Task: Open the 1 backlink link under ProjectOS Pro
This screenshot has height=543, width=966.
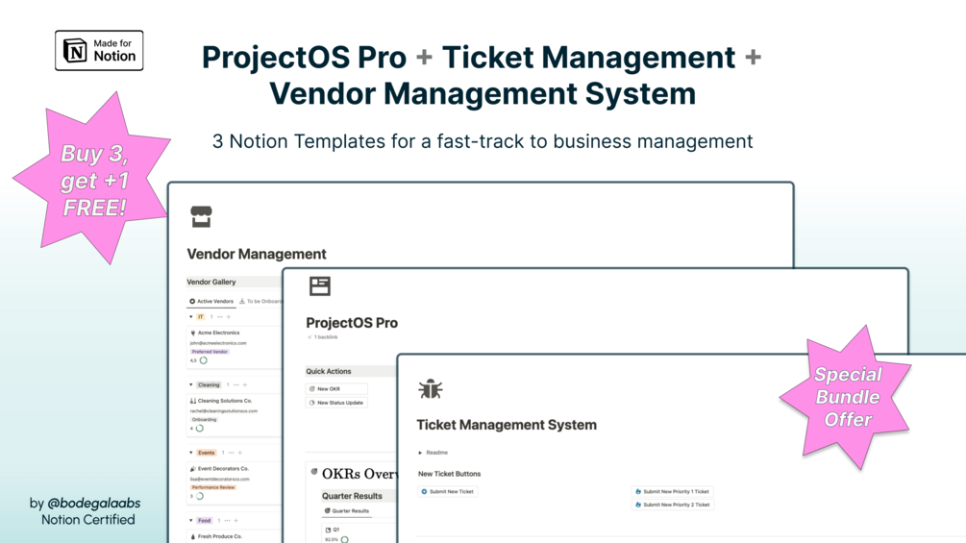Action: (322, 337)
